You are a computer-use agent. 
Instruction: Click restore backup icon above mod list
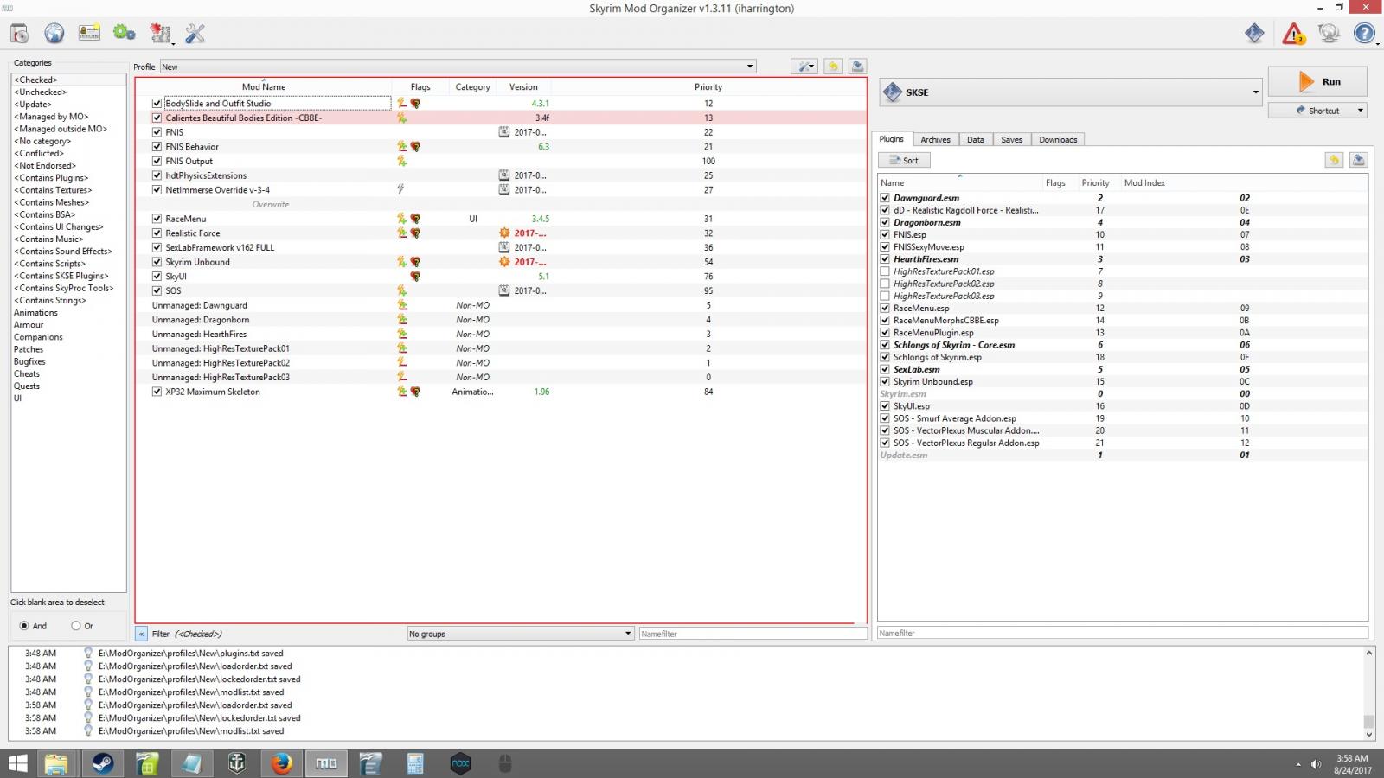[x=833, y=67]
